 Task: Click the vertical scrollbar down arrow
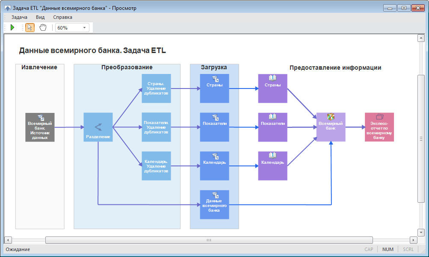point(421,232)
